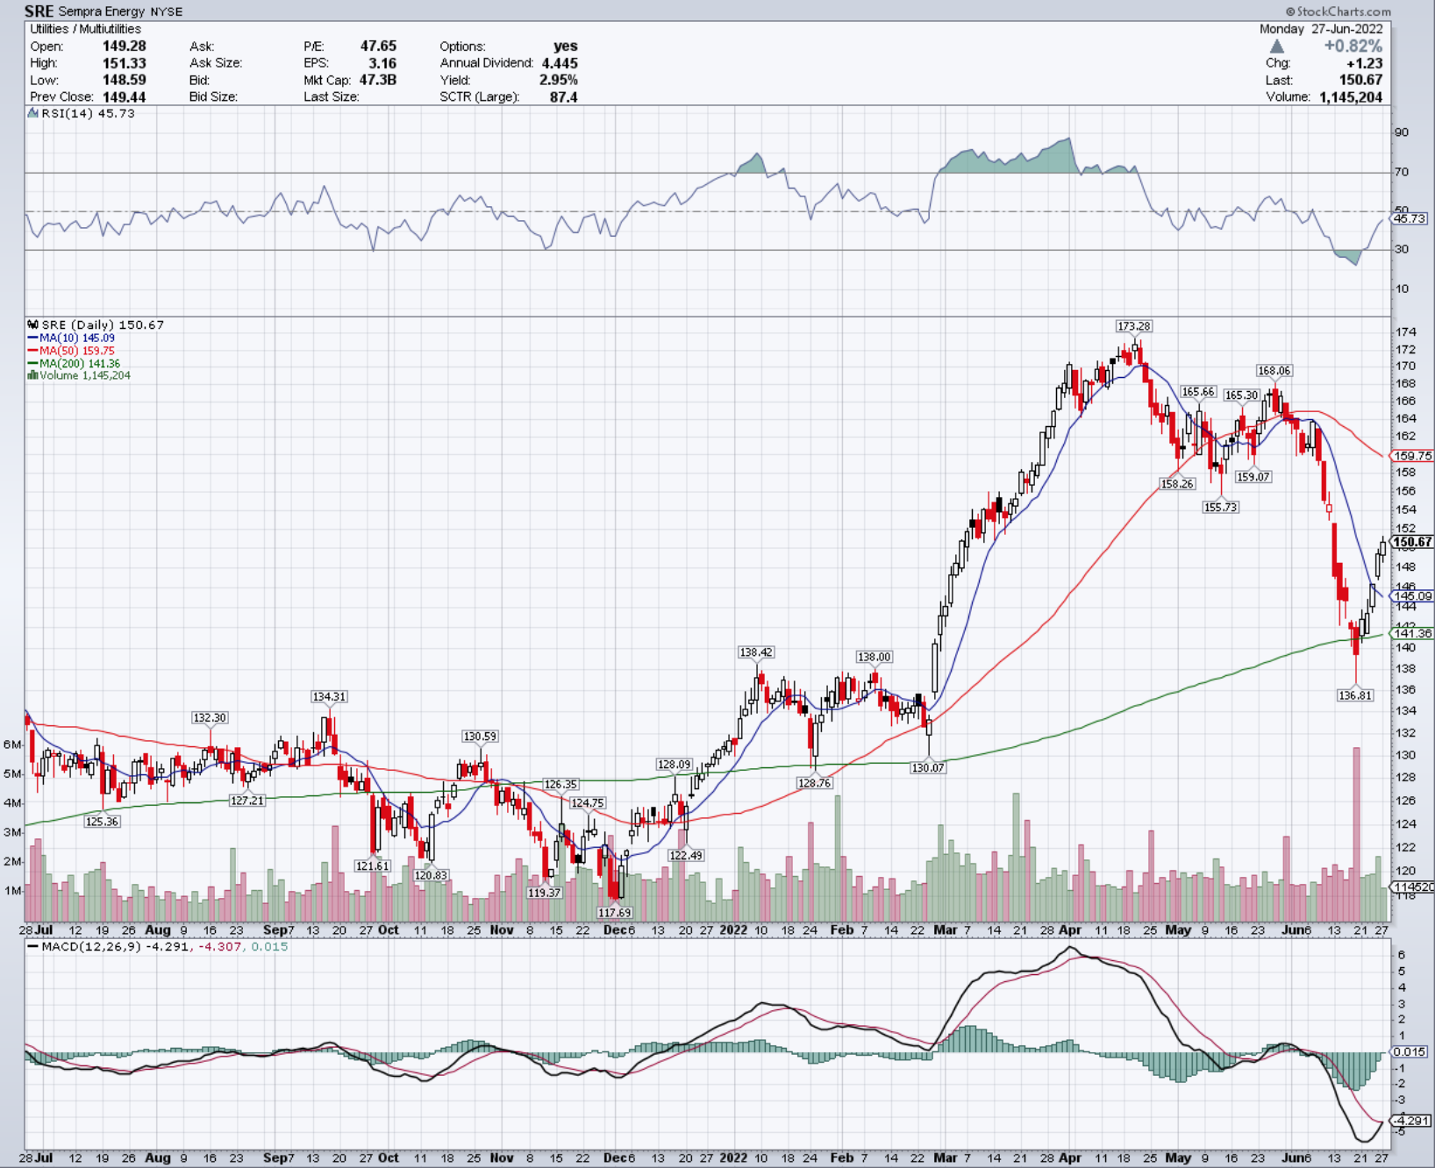Image resolution: width=1435 pixels, height=1168 pixels.
Task: Click the 138.00 price label
Action: tap(874, 657)
